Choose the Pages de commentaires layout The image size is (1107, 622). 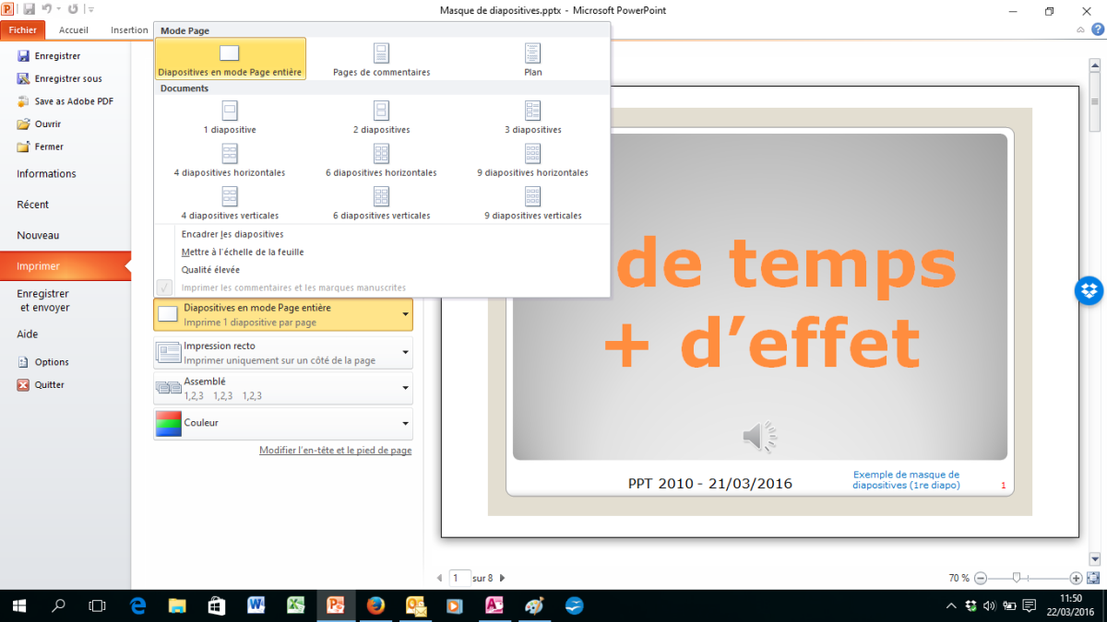[x=381, y=59]
